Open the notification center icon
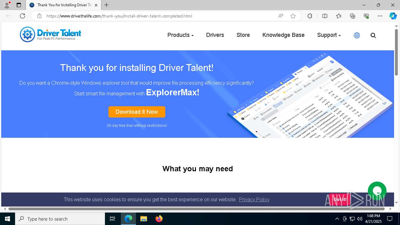The image size is (400, 225). tap(390, 219)
